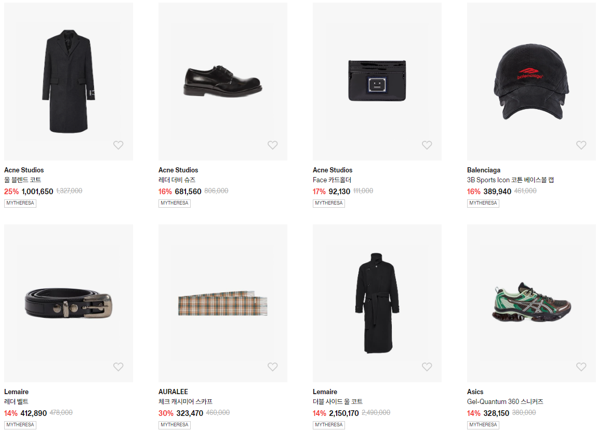Favorite the Acne Studios wool blend coat
This screenshot has height=431, width=610.
pyautogui.click(x=118, y=145)
